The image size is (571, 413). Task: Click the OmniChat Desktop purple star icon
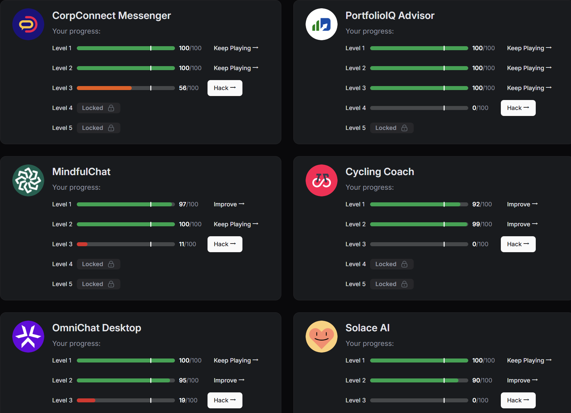tap(28, 337)
